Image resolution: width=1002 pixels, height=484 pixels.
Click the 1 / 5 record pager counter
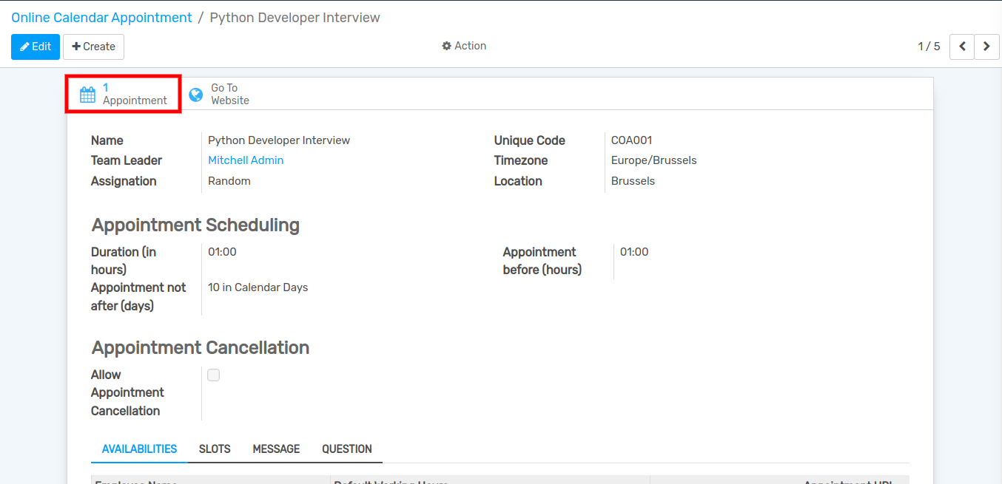pos(929,47)
